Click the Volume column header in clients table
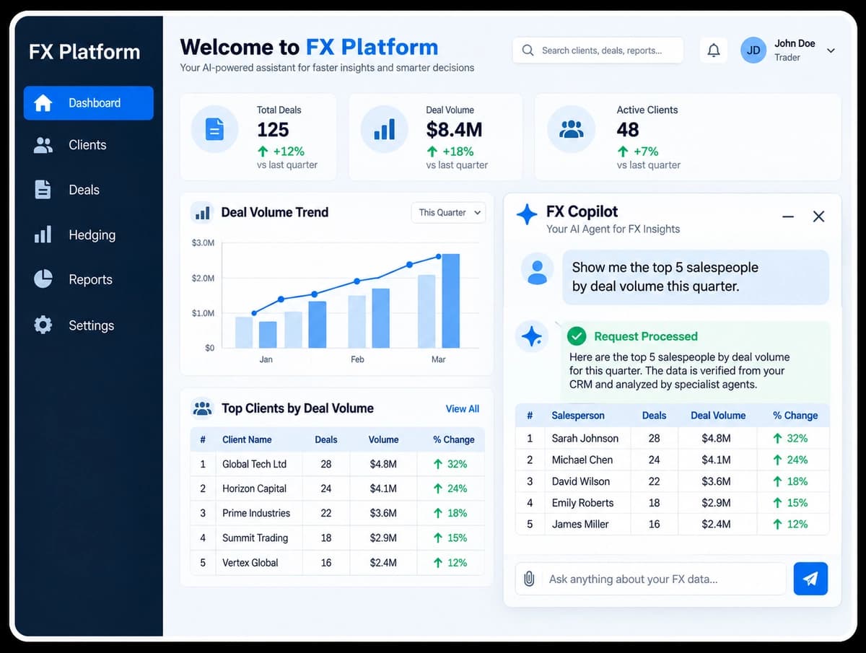The image size is (866, 653). click(x=383, y=439)
